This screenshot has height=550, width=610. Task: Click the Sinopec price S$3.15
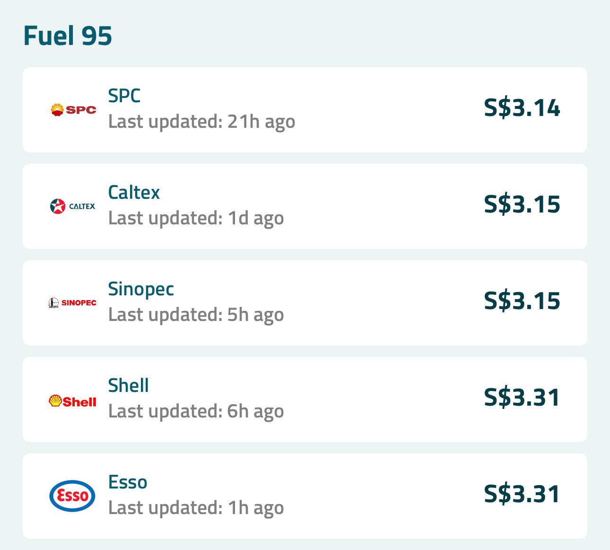522,302
